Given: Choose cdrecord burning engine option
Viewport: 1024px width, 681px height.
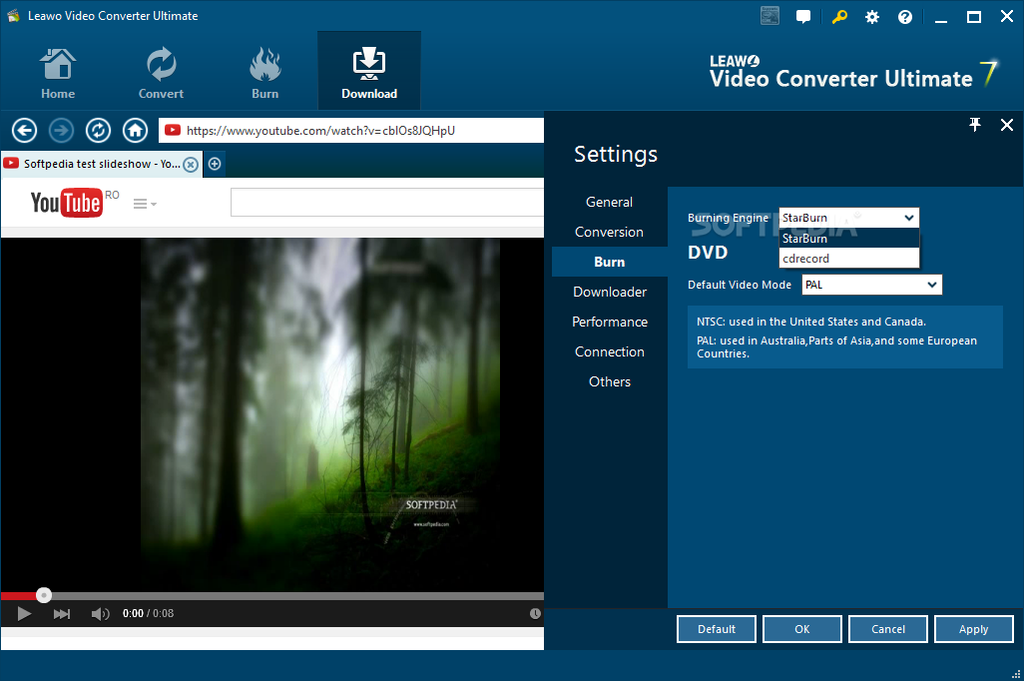Looking at the screenshot, I should [x=849, y=259].
